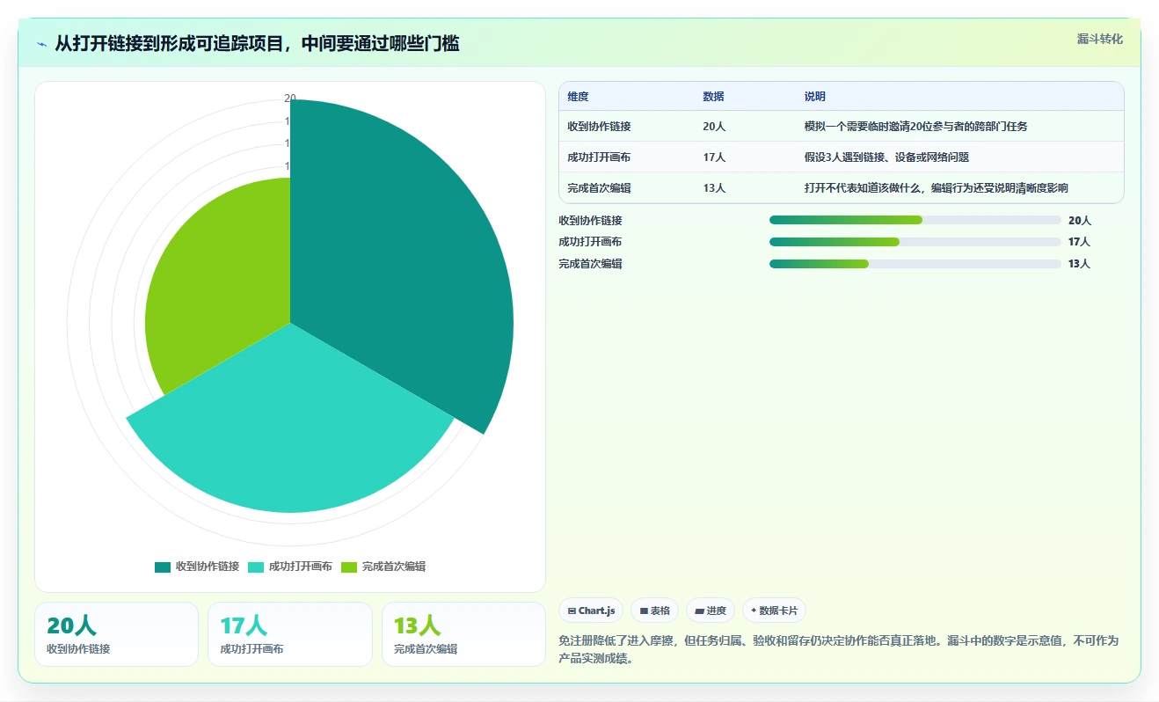The height and width of the screenshot is (702, 1159).
Task: Click the 维度 column header
Action: tap(578, 97)
